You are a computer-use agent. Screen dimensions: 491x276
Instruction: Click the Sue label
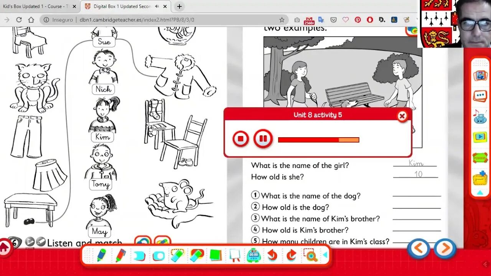pyautogui.click(x=104, y=42)
